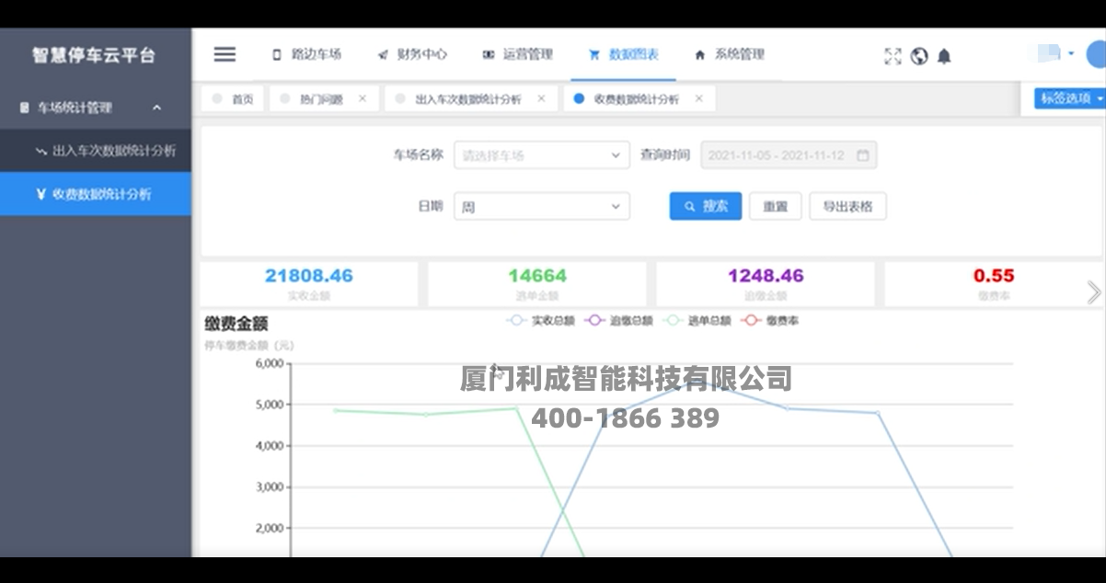1106x583 pixels.
Task: Click the 21808.46 实收金额 value
Action: (x=309, y=276)
